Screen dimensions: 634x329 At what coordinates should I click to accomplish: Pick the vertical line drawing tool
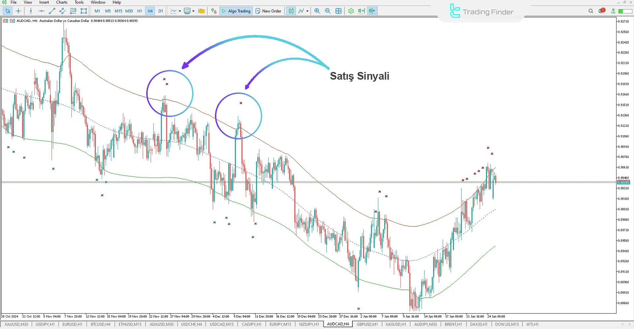pyautogui.click(x=31, y=11)
